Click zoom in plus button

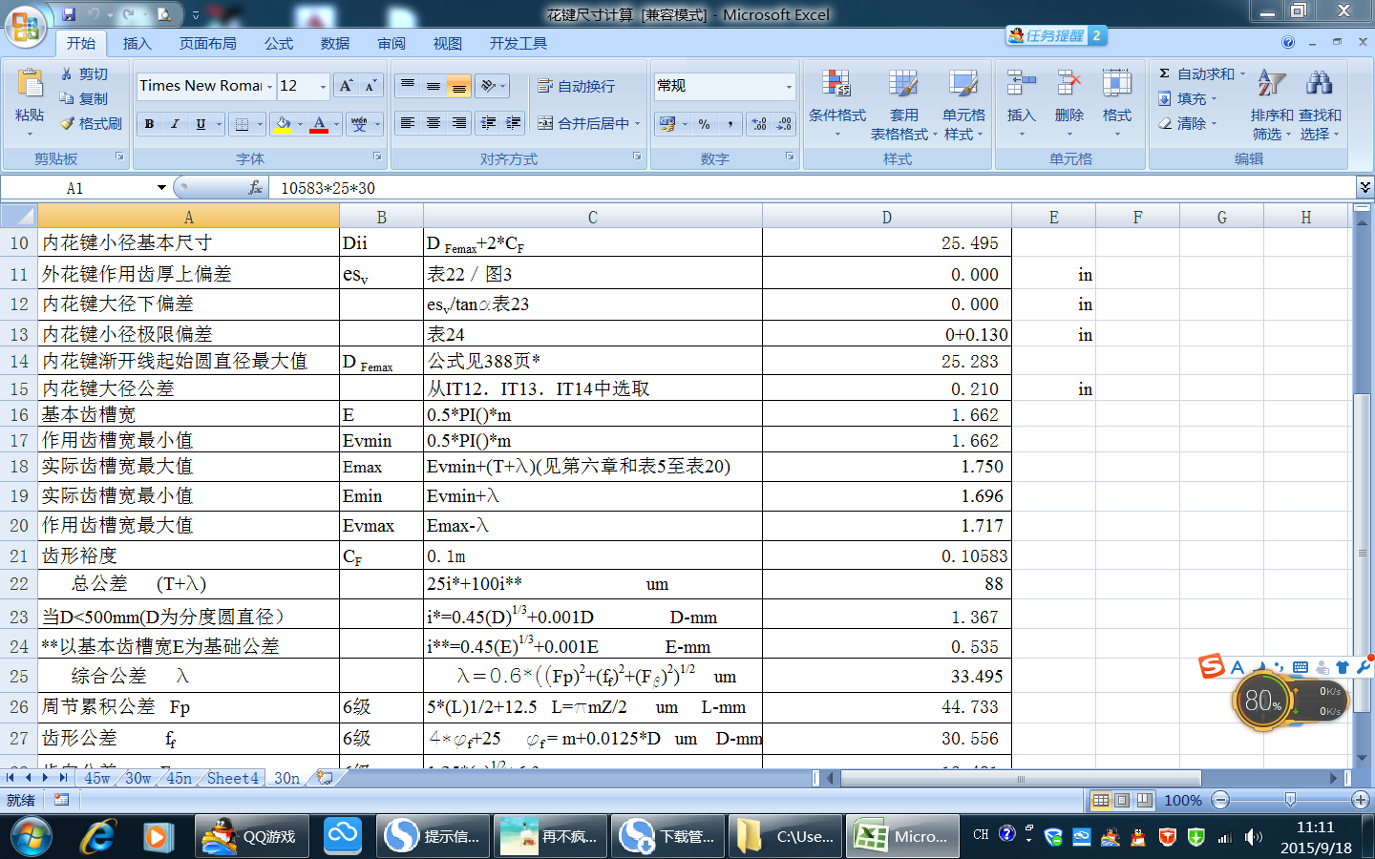(x=1361, y=800)
